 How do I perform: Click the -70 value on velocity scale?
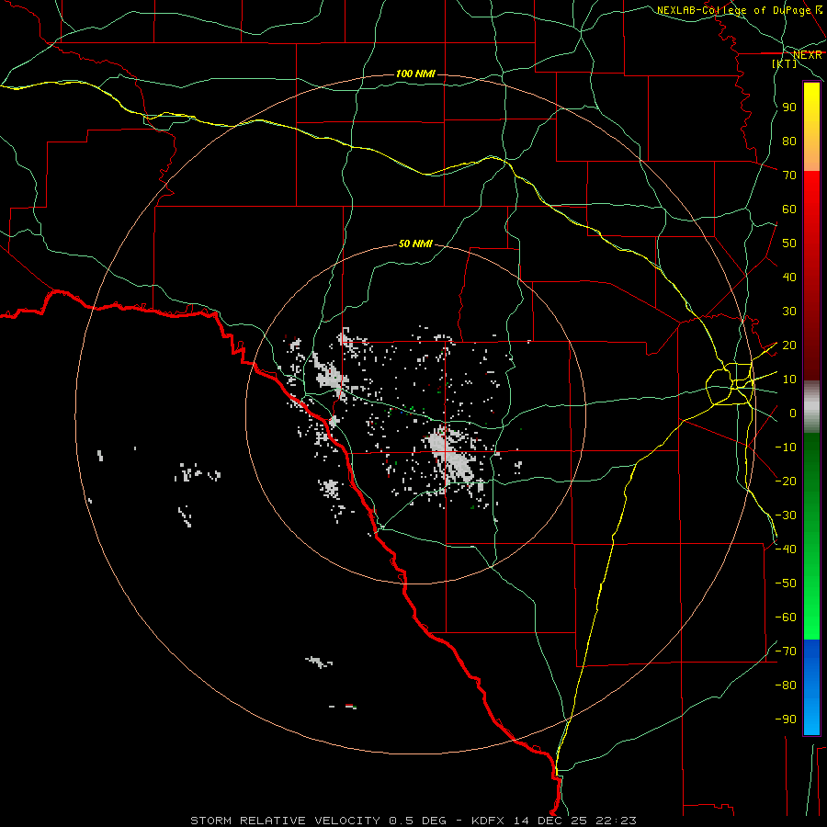click(786, 651)
